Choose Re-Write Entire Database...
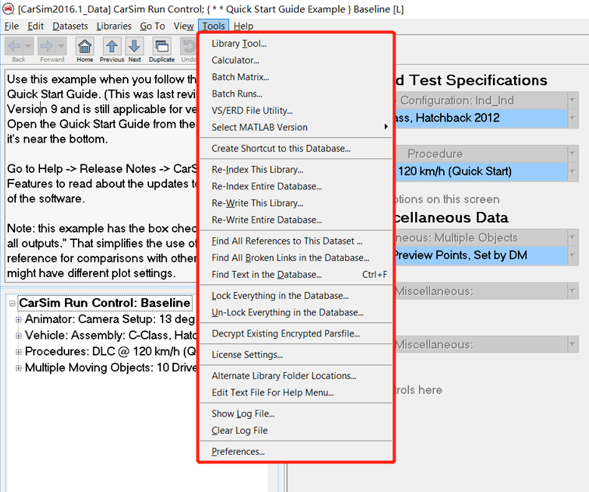 click(x=296, y=220)
